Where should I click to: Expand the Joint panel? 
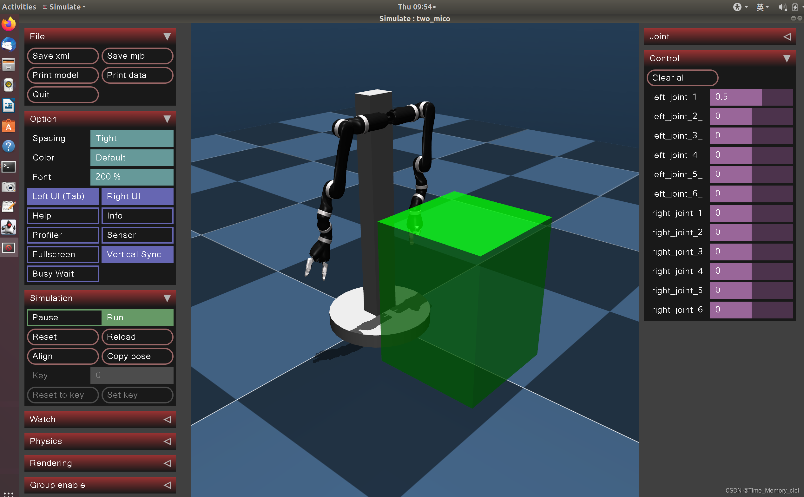tap(719, 36)
